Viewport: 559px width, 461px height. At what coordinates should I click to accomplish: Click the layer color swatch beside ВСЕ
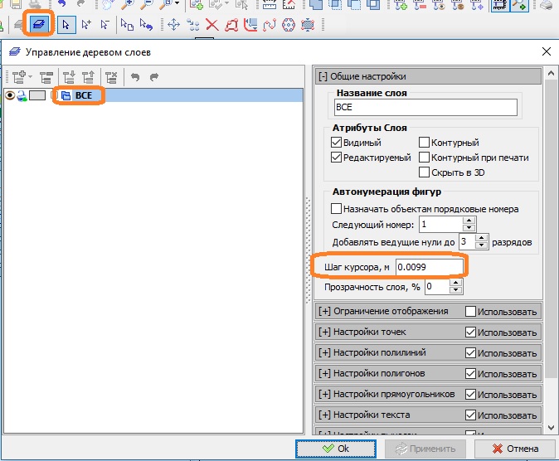tap(37, 95)
